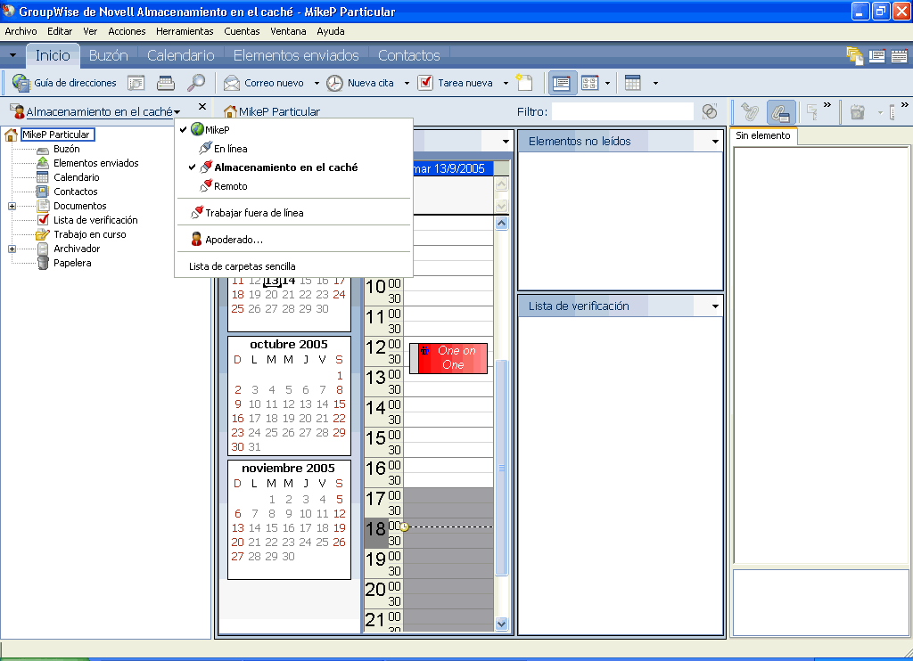Open the Cuentas menu
This screenshot has height=661, width=913.
(x=242, y=31)
